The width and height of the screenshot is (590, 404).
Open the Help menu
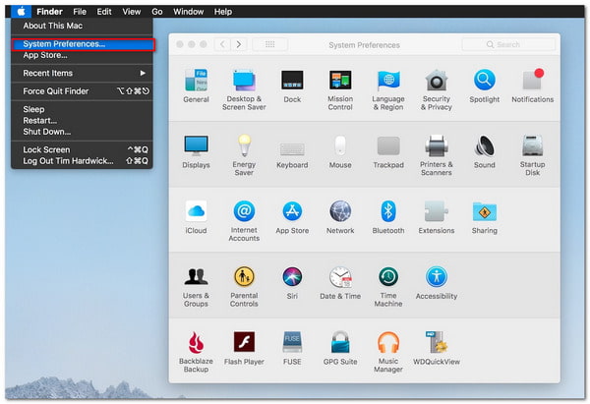[223, 12]
